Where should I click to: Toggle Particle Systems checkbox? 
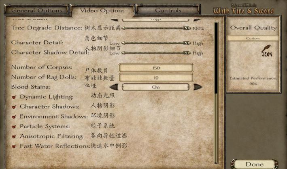[x=14, y=127]
